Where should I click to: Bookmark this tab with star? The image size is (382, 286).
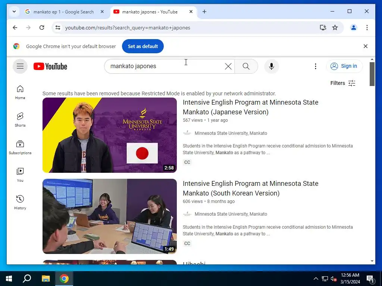click(335, 28)
